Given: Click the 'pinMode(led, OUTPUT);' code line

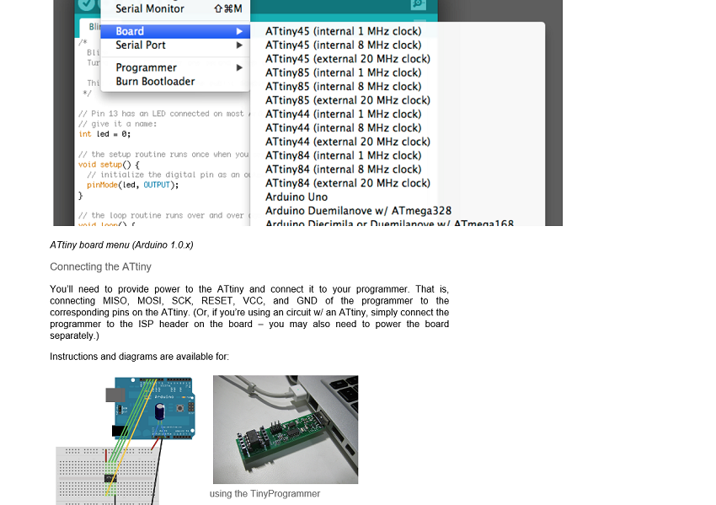Looking at the screenshot, I should [133, 185].
